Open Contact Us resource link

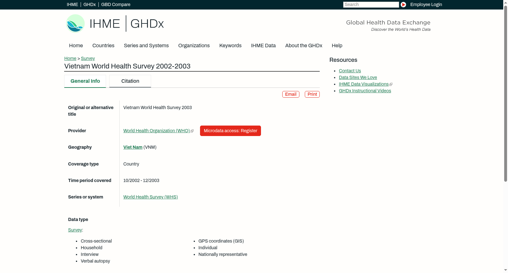[x=350, y=71]
